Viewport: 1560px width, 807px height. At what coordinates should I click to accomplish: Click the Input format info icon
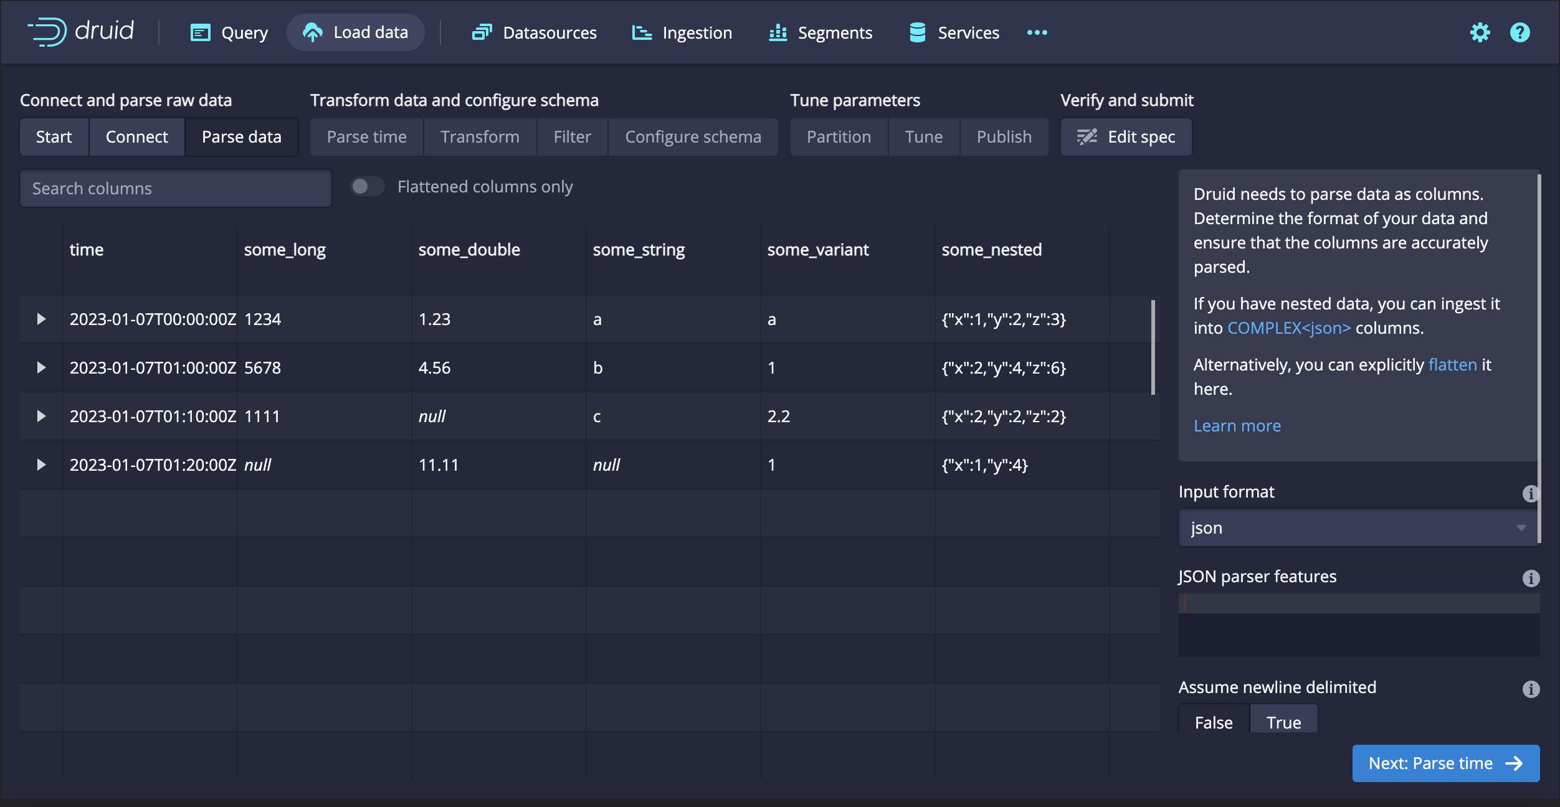click(x=1530, y=493)
